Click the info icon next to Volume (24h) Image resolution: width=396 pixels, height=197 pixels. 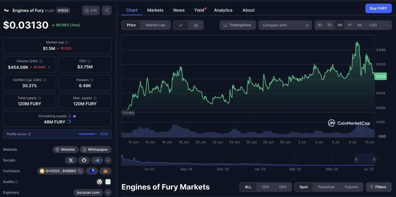(41, 61)
